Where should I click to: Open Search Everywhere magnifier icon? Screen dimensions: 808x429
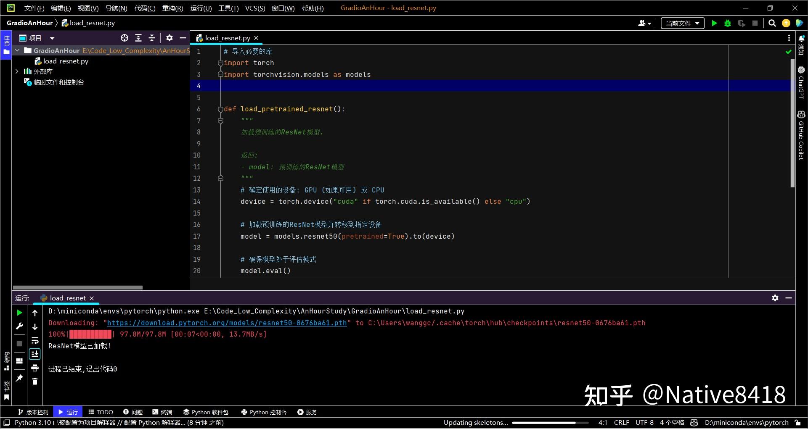click(x=772, y=23)
